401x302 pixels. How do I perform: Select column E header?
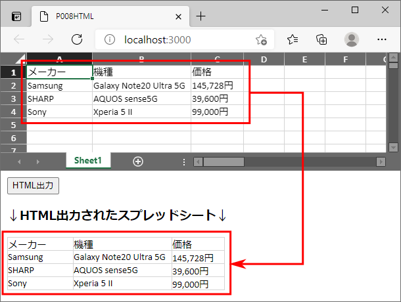[304, 59]
